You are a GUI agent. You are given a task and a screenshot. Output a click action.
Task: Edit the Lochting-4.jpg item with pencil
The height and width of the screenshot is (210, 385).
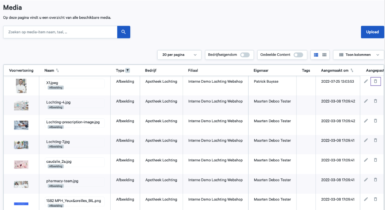(366, 101)
